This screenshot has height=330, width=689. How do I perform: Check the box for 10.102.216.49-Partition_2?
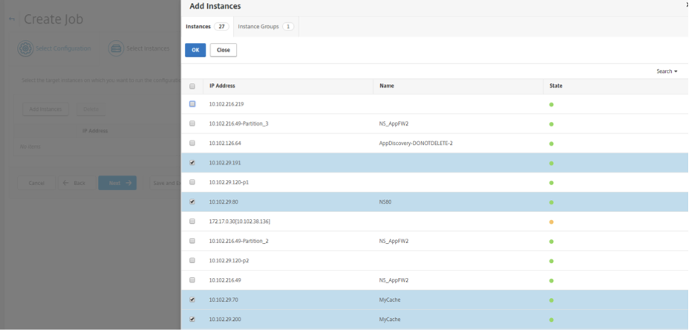pos(192,241)
